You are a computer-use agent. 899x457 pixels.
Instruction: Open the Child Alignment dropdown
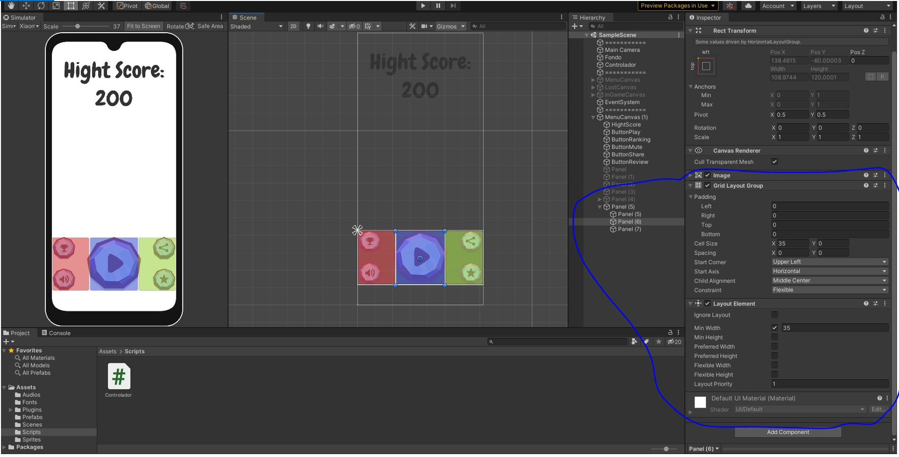(829, 280)
